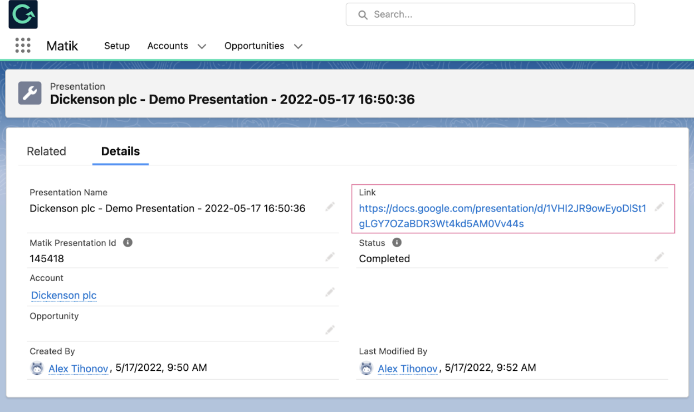Click the Matik logo in the header
Screen dimensions: 694x412
pos(23,14)
